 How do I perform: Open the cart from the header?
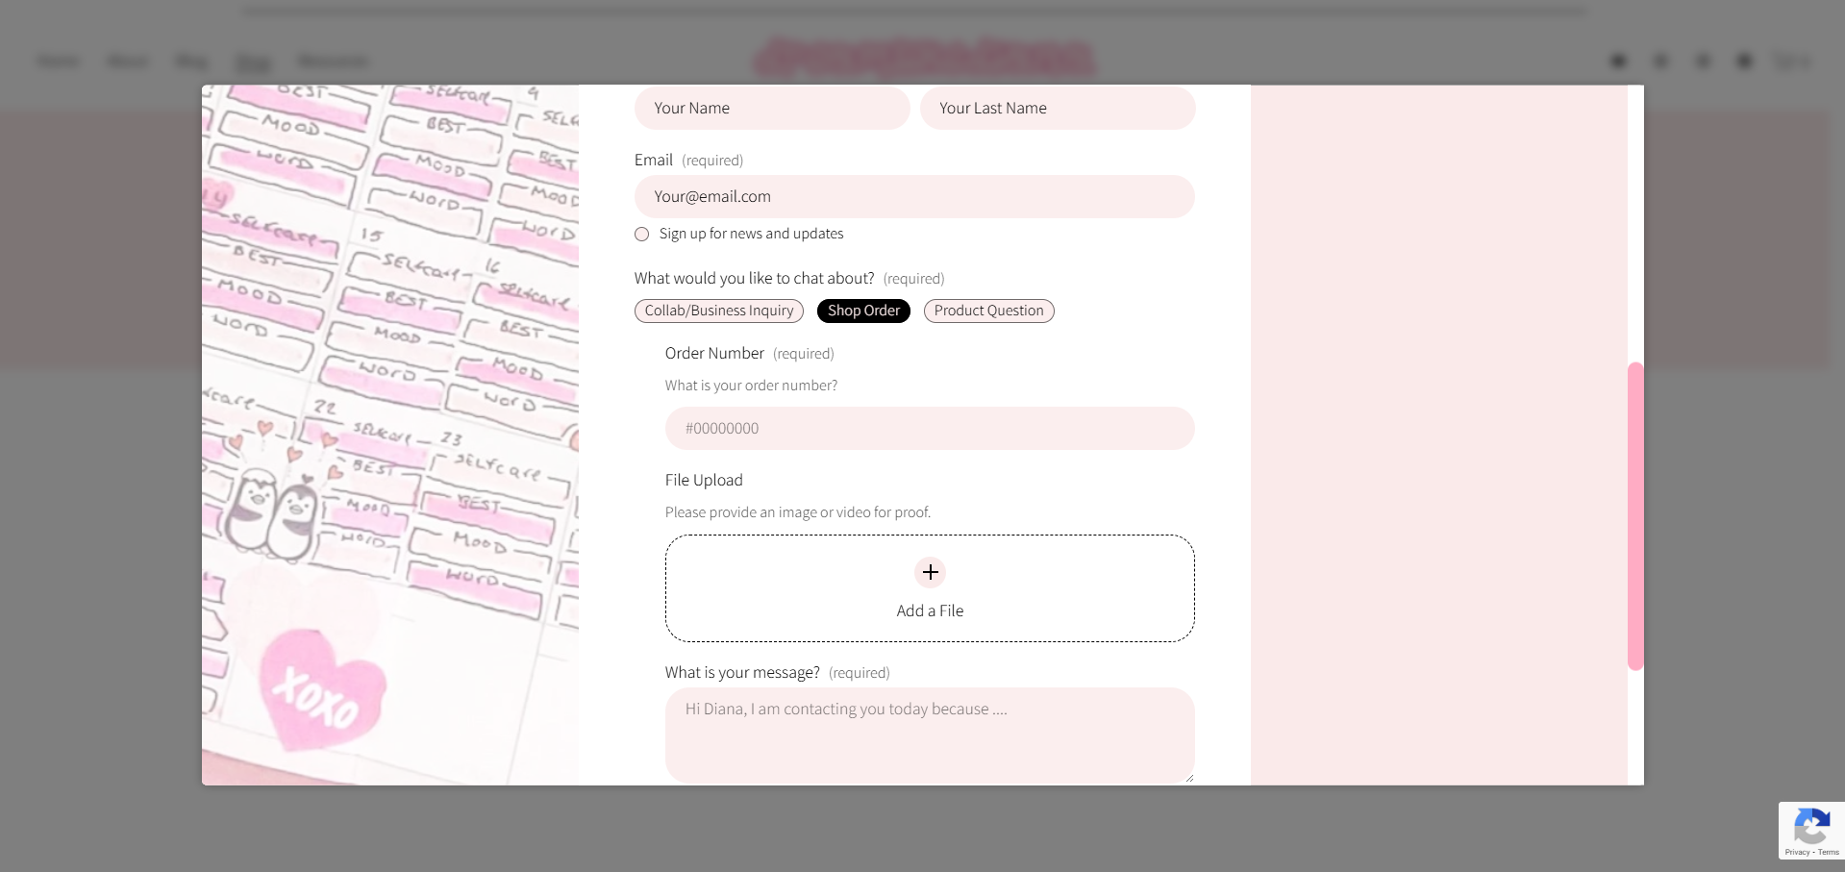point(1791,61)
